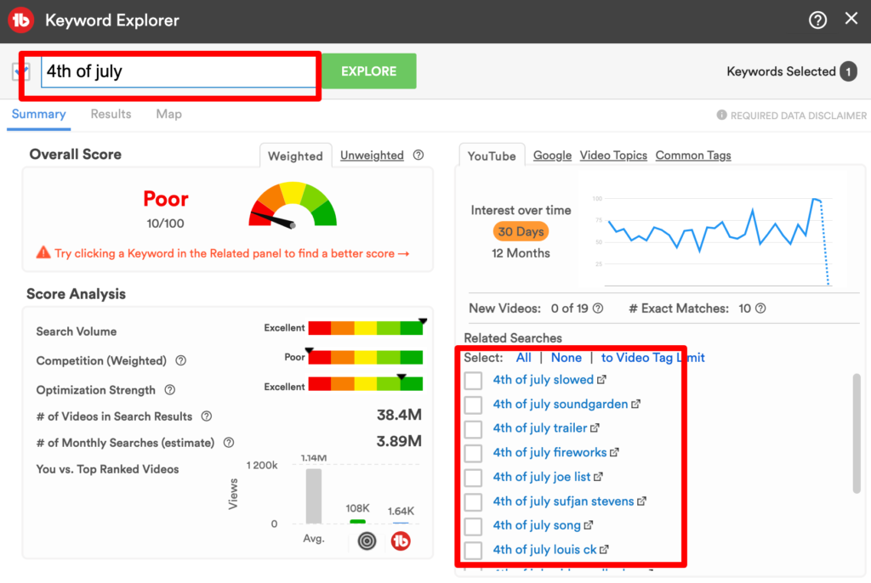Select 12 Months interest range

pos(521,253)
